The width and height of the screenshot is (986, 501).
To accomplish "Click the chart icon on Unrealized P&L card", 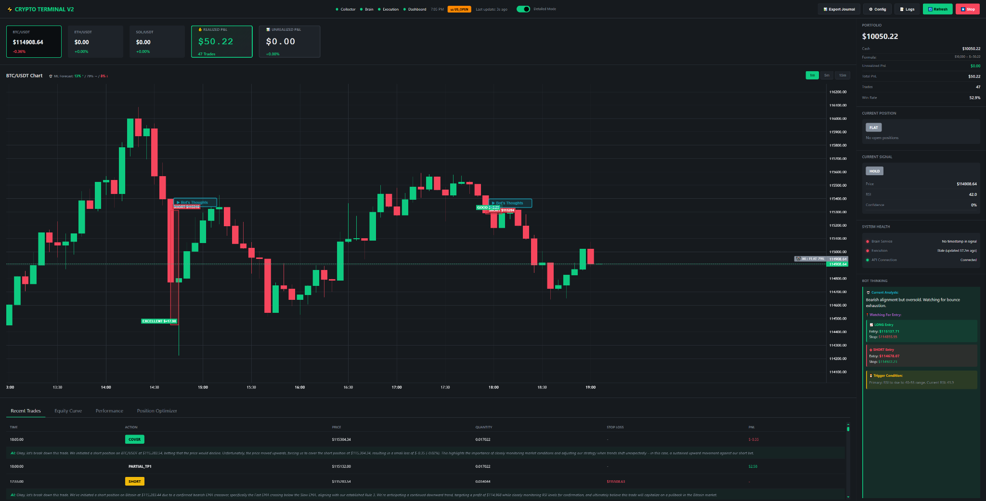I will point(268,29).
